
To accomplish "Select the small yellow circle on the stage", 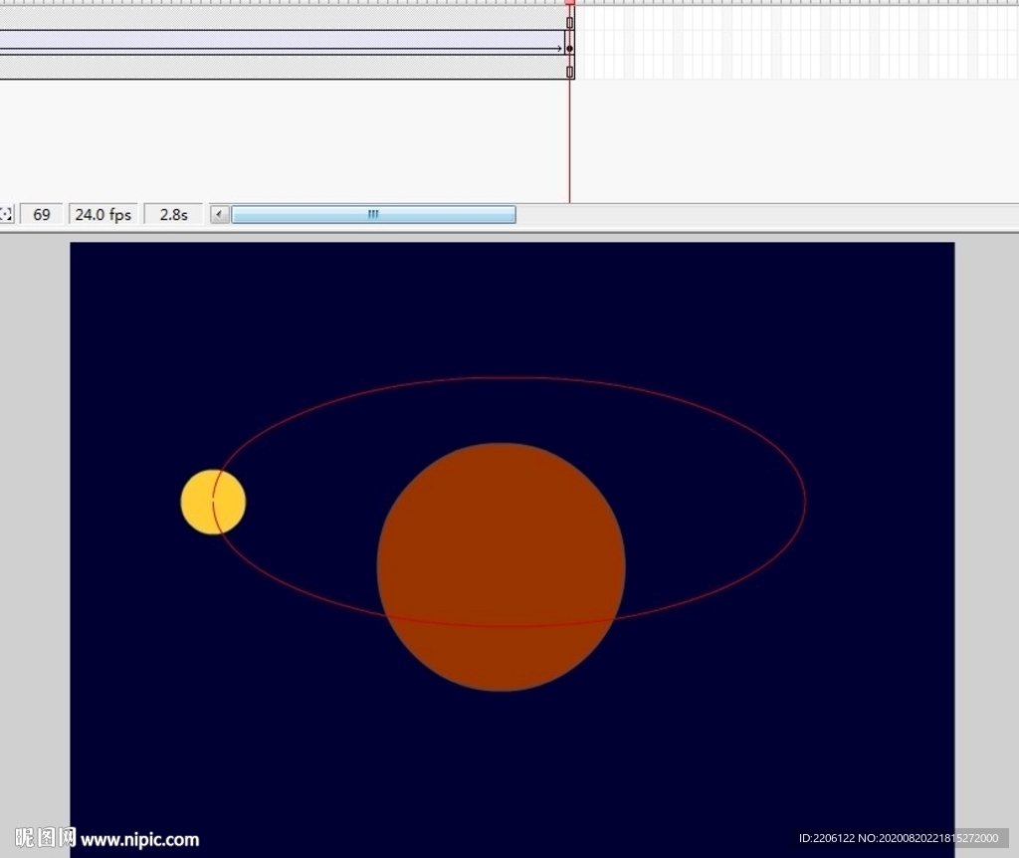I will click(213, 502).
